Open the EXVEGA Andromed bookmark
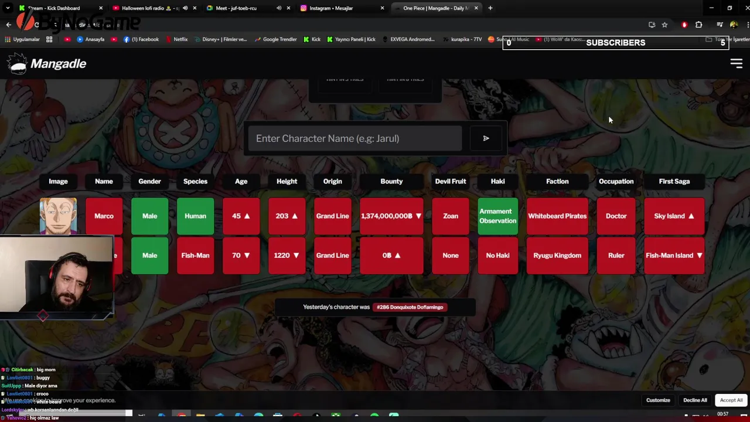Screen dimensions: 750x422 pyautogui.click(x=408, y=39)
